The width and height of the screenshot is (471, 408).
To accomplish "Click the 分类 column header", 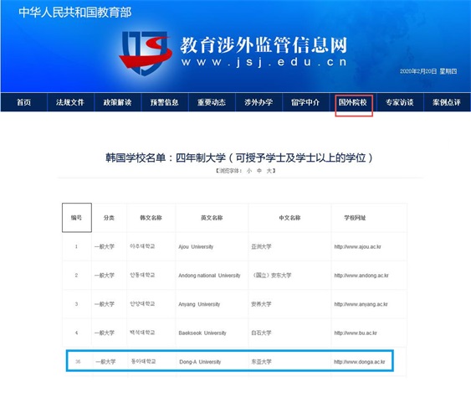I will click(x=109, y=218).
